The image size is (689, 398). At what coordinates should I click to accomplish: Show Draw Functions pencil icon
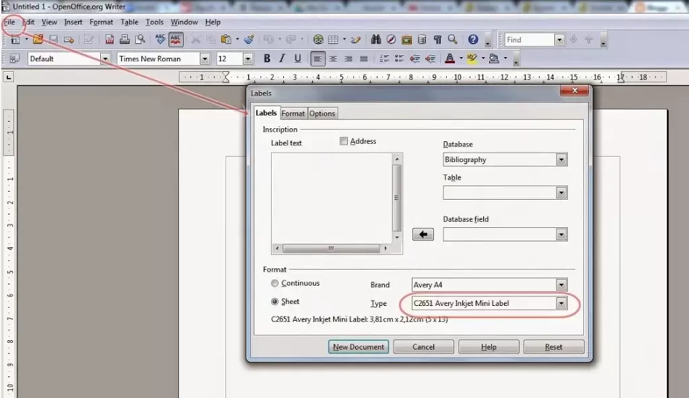(356, 40)
